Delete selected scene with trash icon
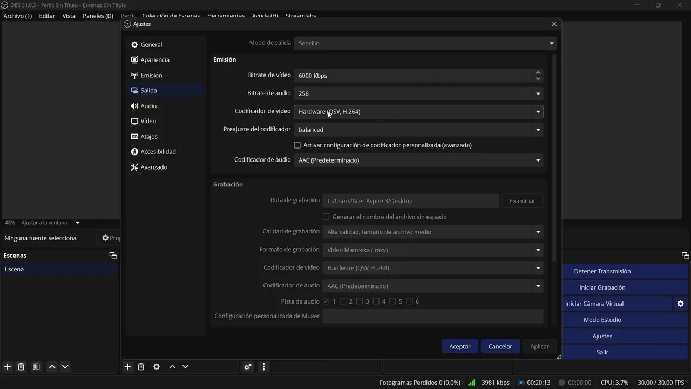The image size is (691, 389). click(x=21, y=367)
